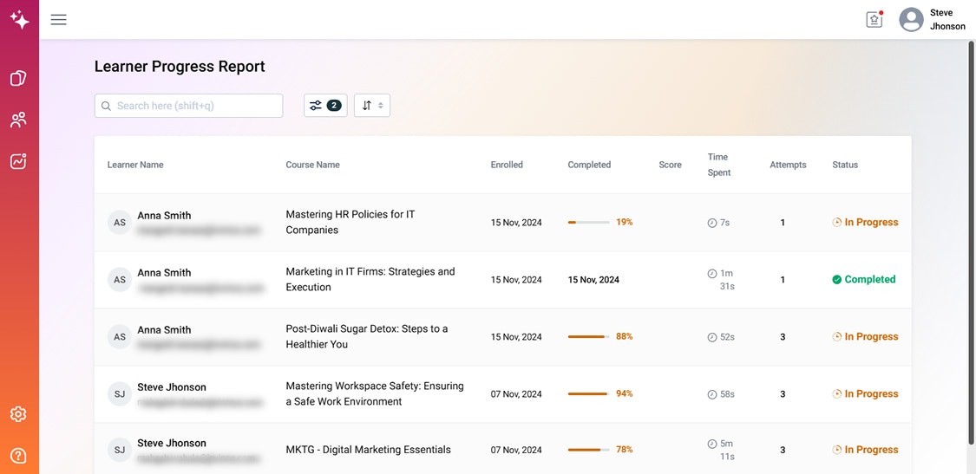Click Course Name column header

point(312,165)
